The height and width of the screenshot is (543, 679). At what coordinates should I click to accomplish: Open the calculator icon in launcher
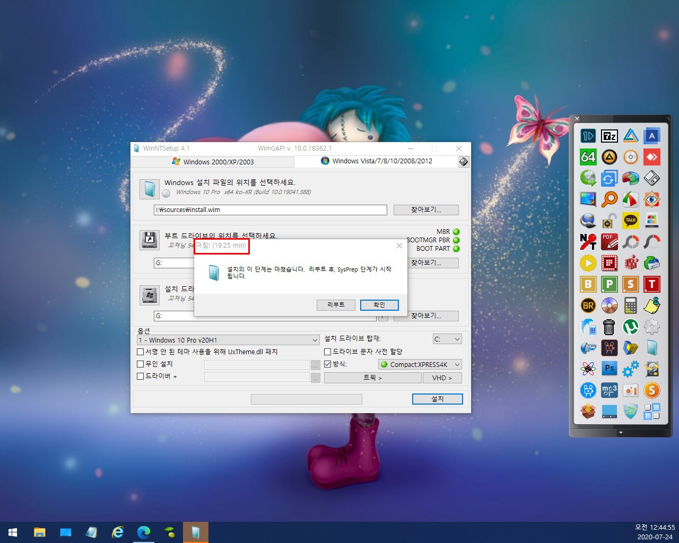click(x=630, y=305)
